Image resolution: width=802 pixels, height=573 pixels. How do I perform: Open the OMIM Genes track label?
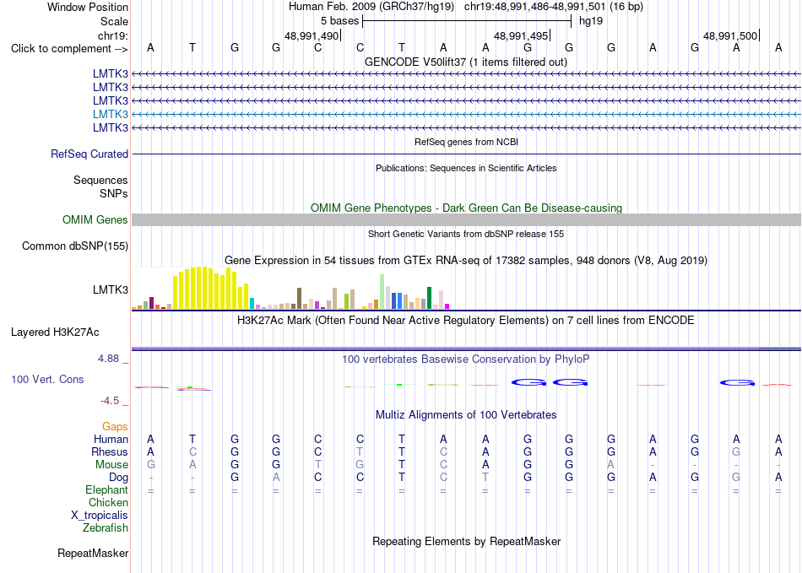click(x=95, y=219)
